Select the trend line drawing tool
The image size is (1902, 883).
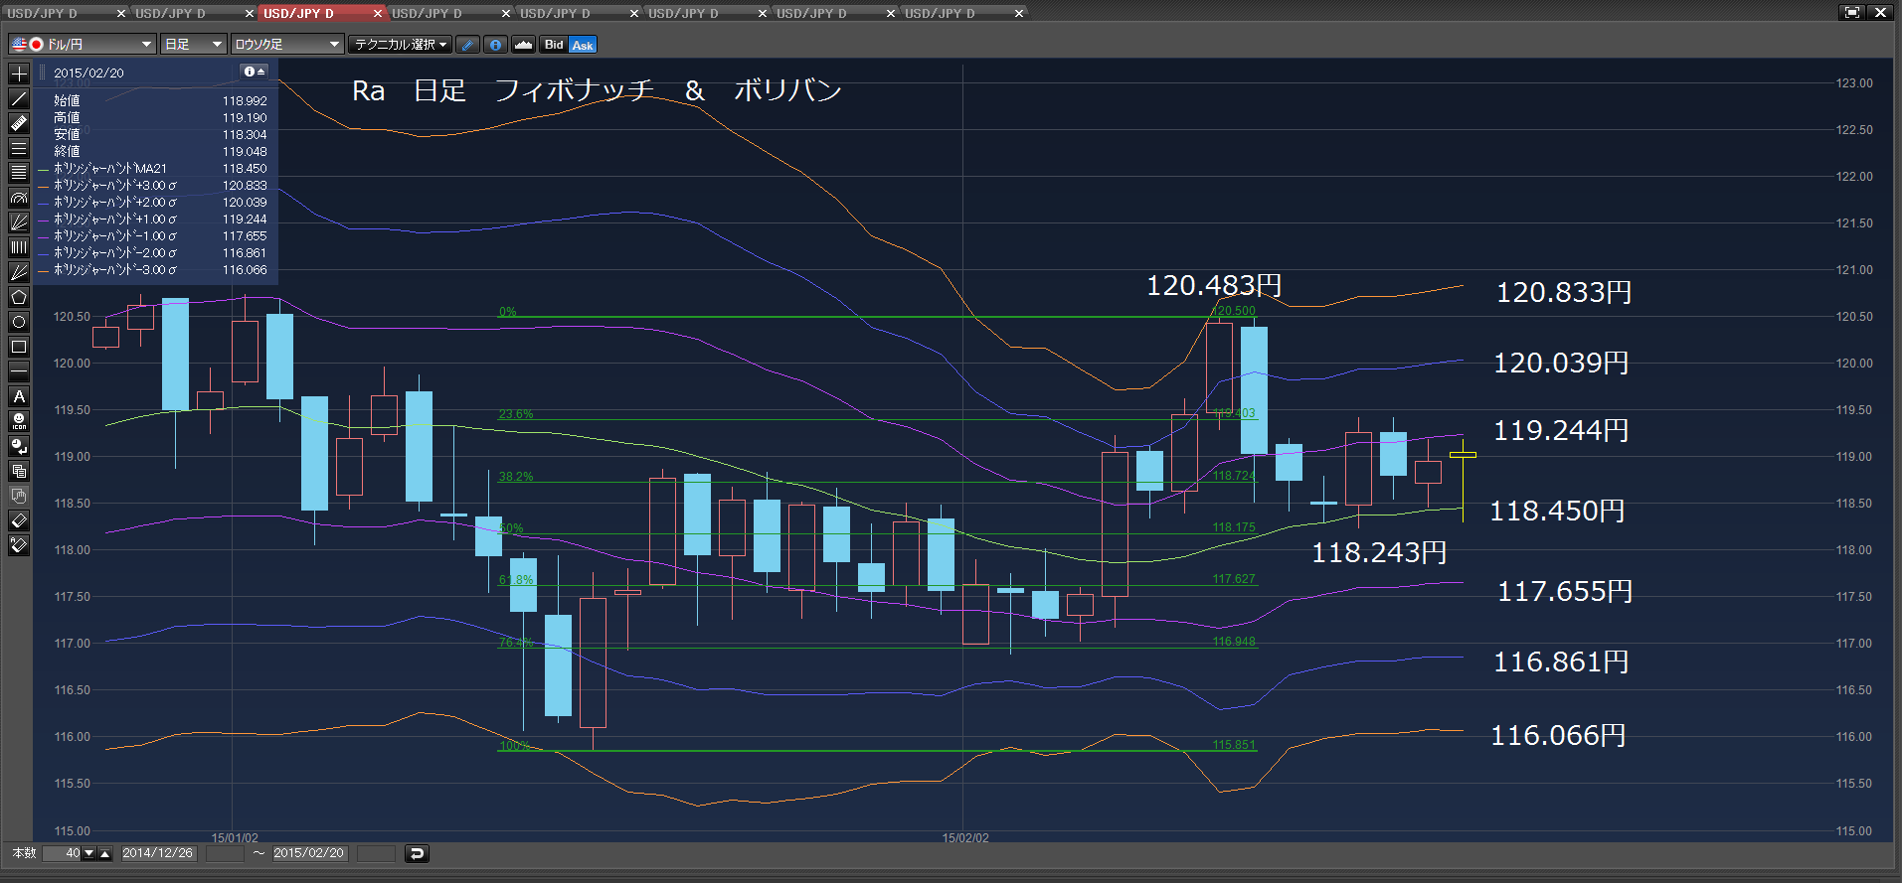pyautogui.click(x=19, y=98)
